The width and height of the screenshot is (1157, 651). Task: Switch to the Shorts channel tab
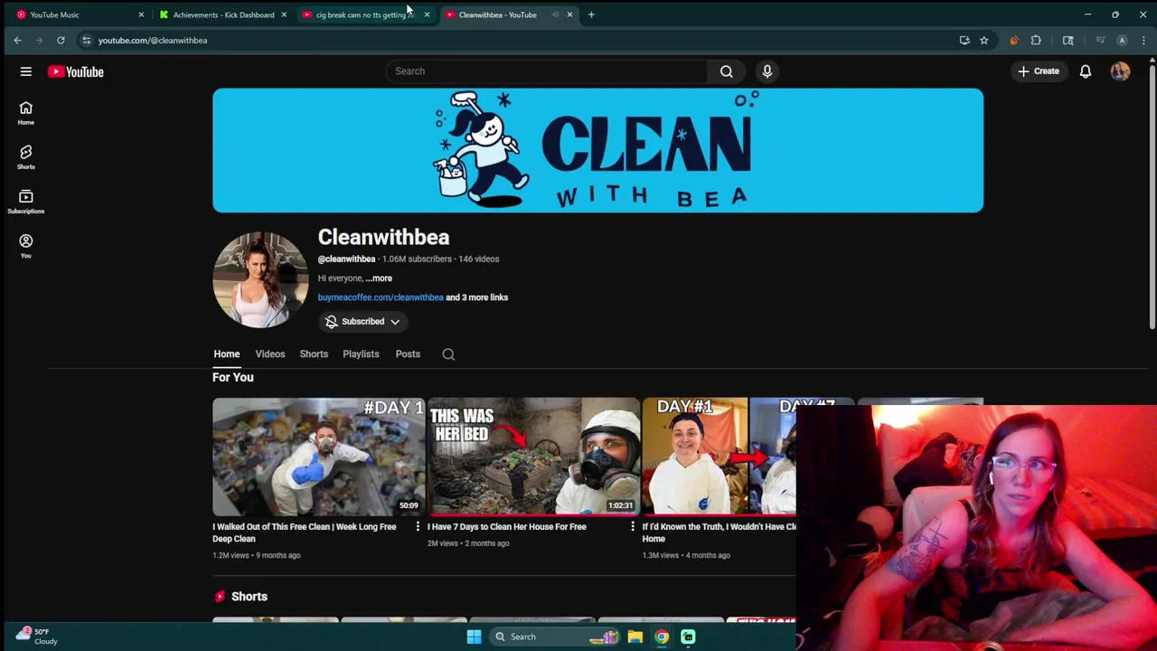[314, 354]
